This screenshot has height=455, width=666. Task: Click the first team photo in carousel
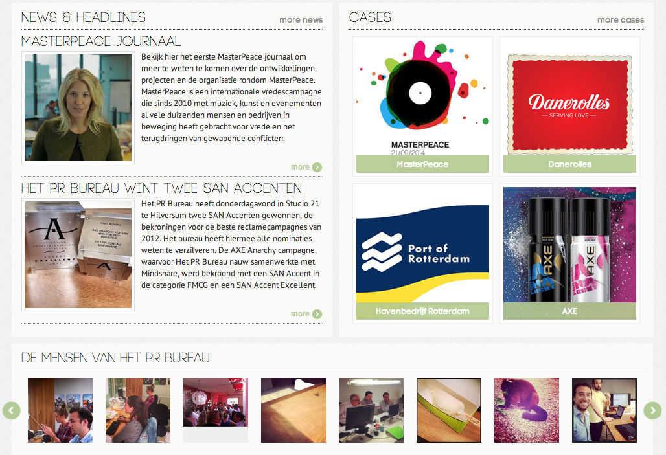coord(60,410)
